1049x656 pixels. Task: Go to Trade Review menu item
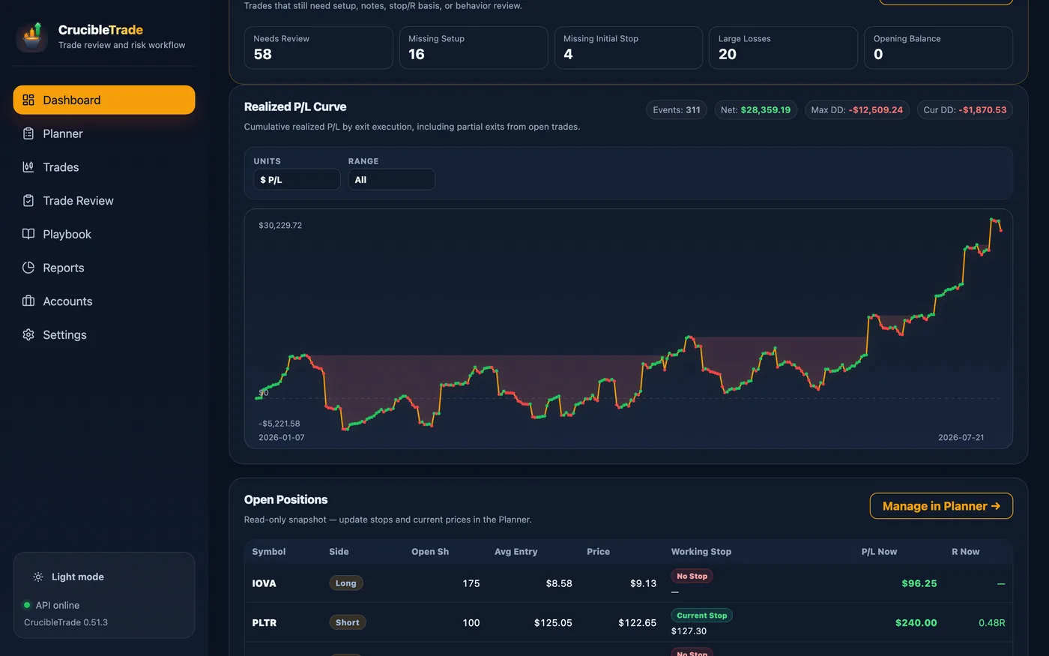point(104,200)
